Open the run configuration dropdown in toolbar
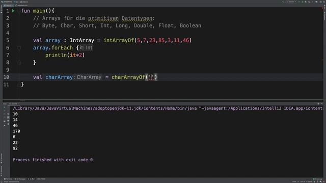Image resolution: width=326 pixels, height=183 pixels. [x=291, y=2]
